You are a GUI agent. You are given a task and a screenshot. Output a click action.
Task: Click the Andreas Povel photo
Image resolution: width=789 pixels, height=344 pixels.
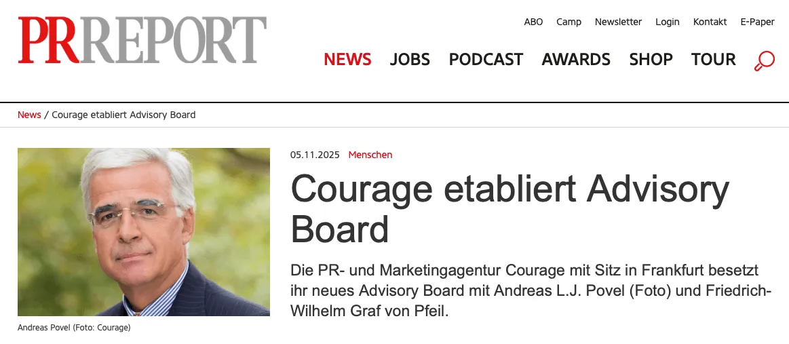[x=144, y=232]
